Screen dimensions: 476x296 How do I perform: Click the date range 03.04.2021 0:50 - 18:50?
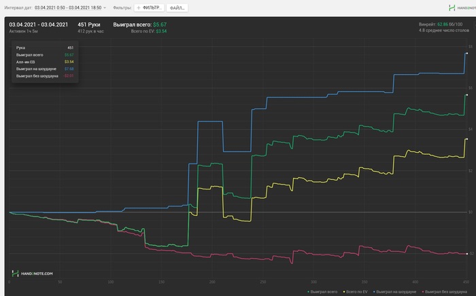(x=68, y=8)
